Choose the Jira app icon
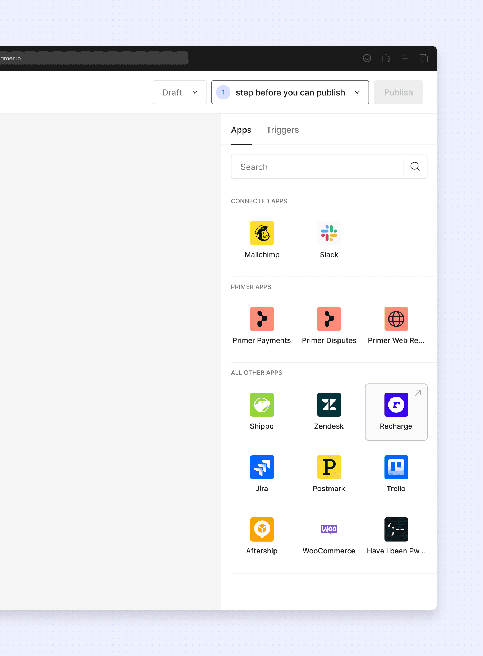The image size is (483, 656). click(262, 467)
